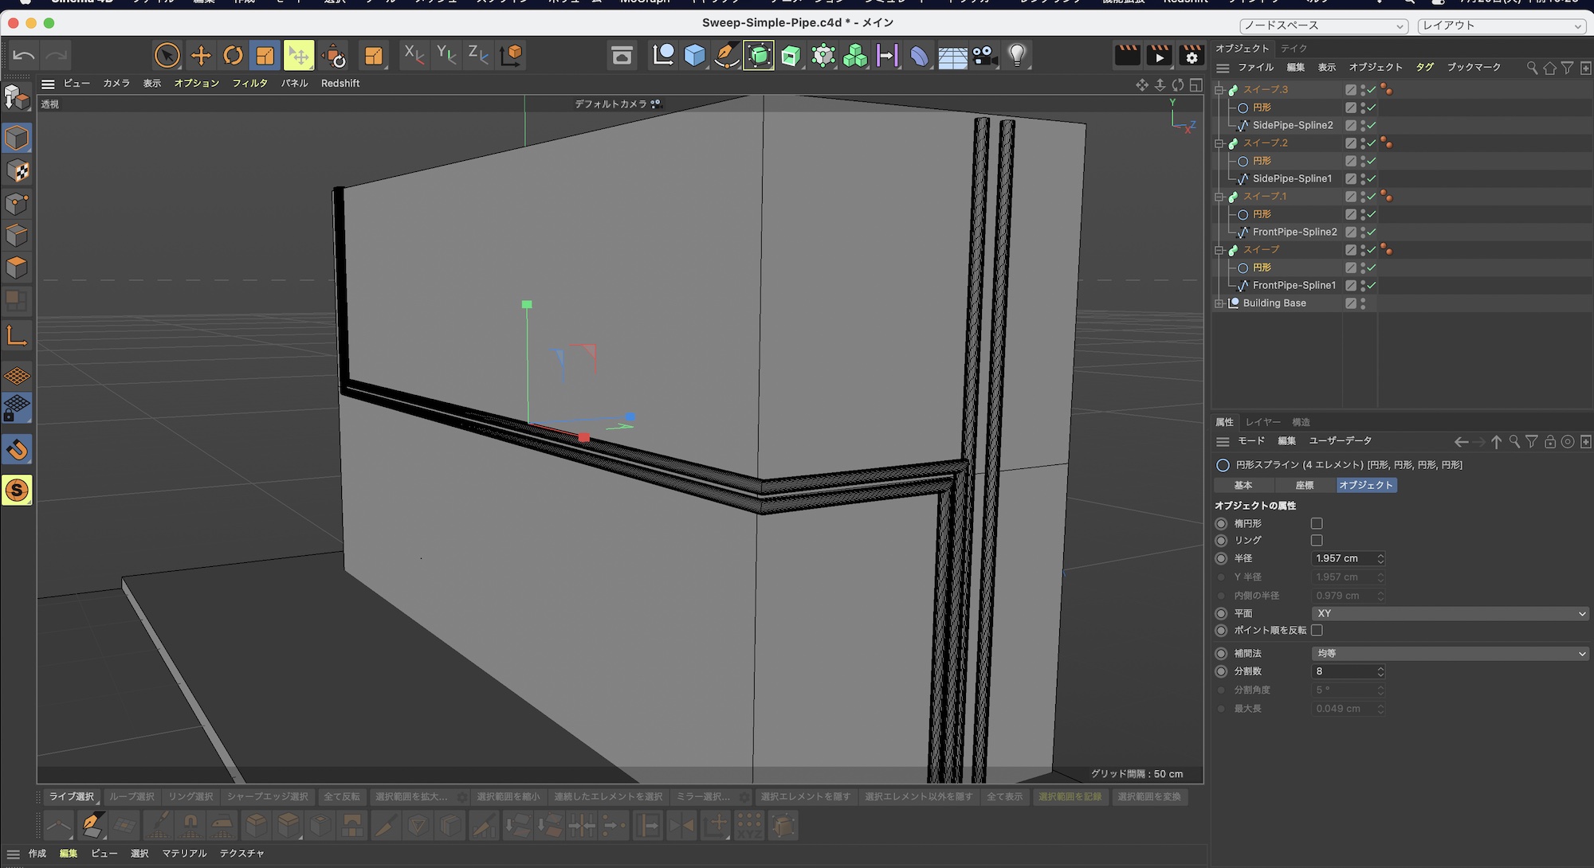Open the フィルタ viewport menu
This screenshot has height=868, width=1594.
pyautogui.click(x=249, y=84)
